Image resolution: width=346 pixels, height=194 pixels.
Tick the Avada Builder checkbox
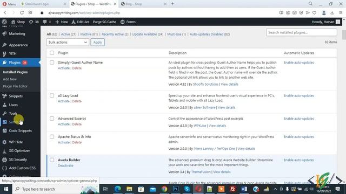click(x=52, y=160)
